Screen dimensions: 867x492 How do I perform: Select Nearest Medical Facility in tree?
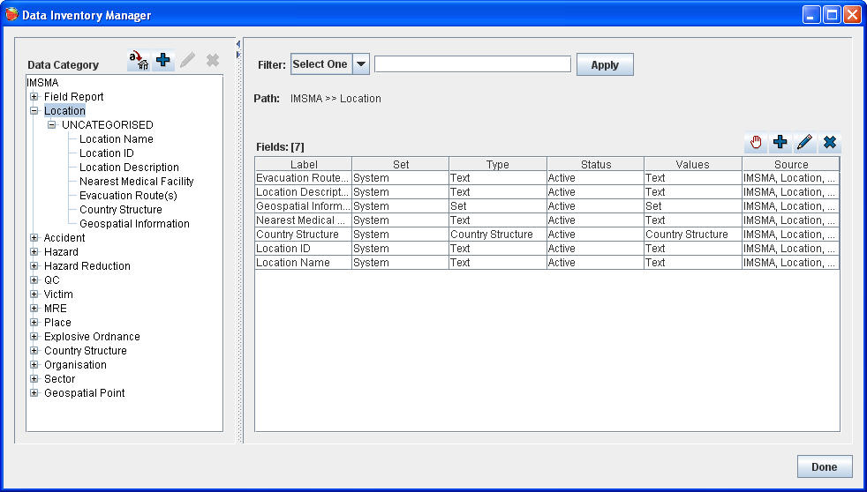pyautogui.click(x=136, y=182)
